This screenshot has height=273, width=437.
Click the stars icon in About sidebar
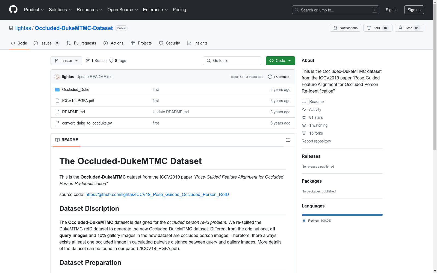click(x=304, y=117)
